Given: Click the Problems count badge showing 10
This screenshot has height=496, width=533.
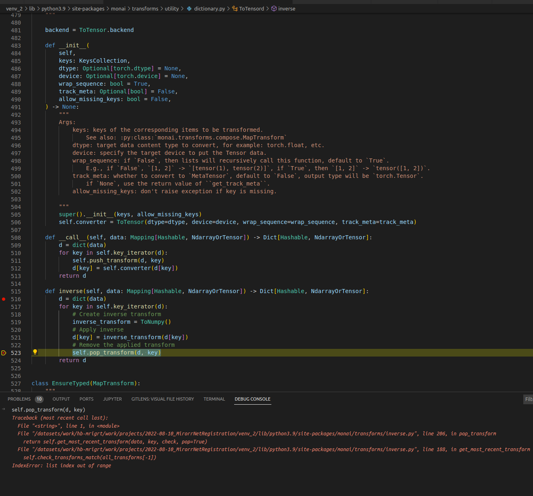Looking at the screenshot, I should 39,399.
